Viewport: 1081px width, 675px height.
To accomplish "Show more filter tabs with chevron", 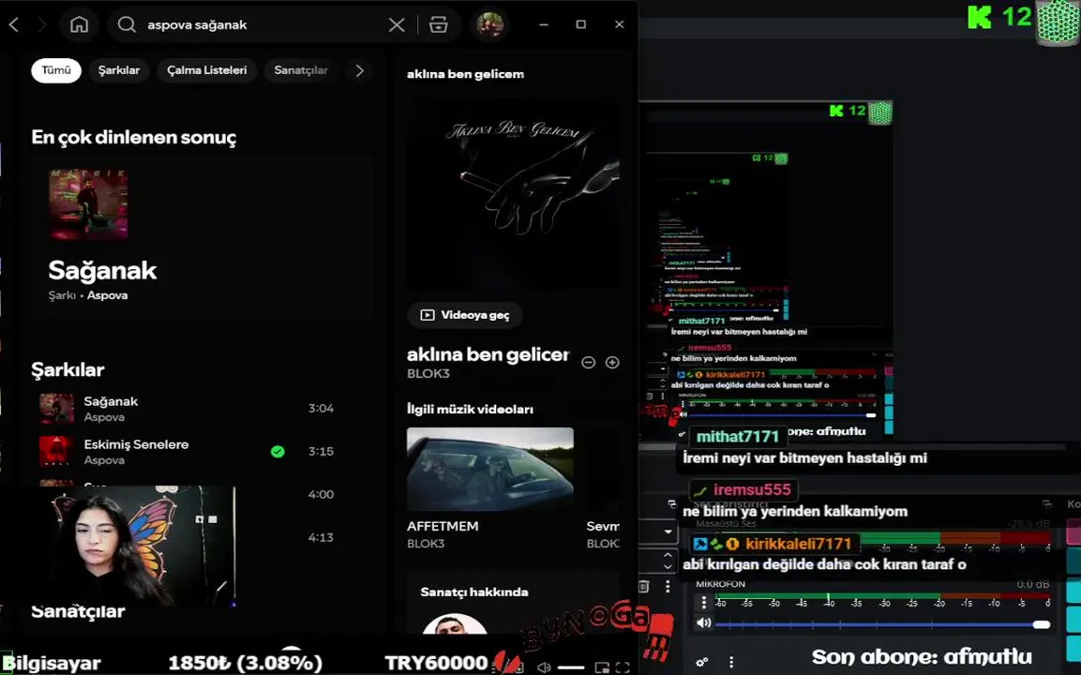I will tap(359, 70).
